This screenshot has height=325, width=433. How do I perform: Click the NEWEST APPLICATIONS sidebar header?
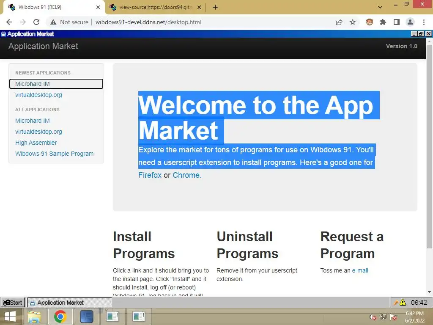(43, 73)
